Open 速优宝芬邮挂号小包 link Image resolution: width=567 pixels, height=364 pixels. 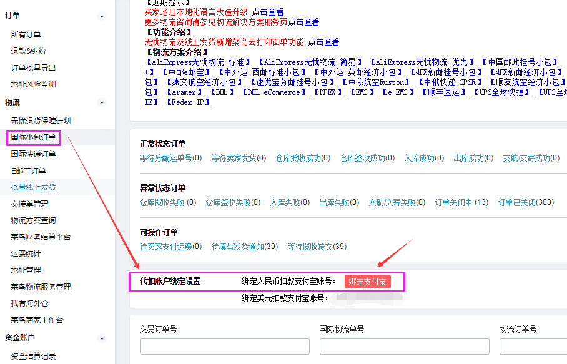coord(292,82)
